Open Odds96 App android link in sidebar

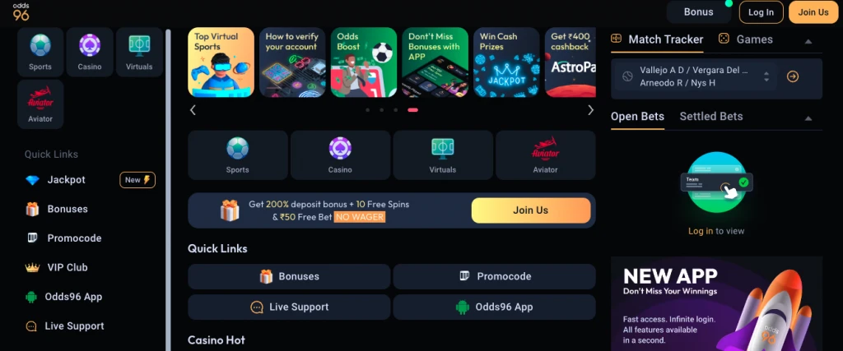click(63, 297)
